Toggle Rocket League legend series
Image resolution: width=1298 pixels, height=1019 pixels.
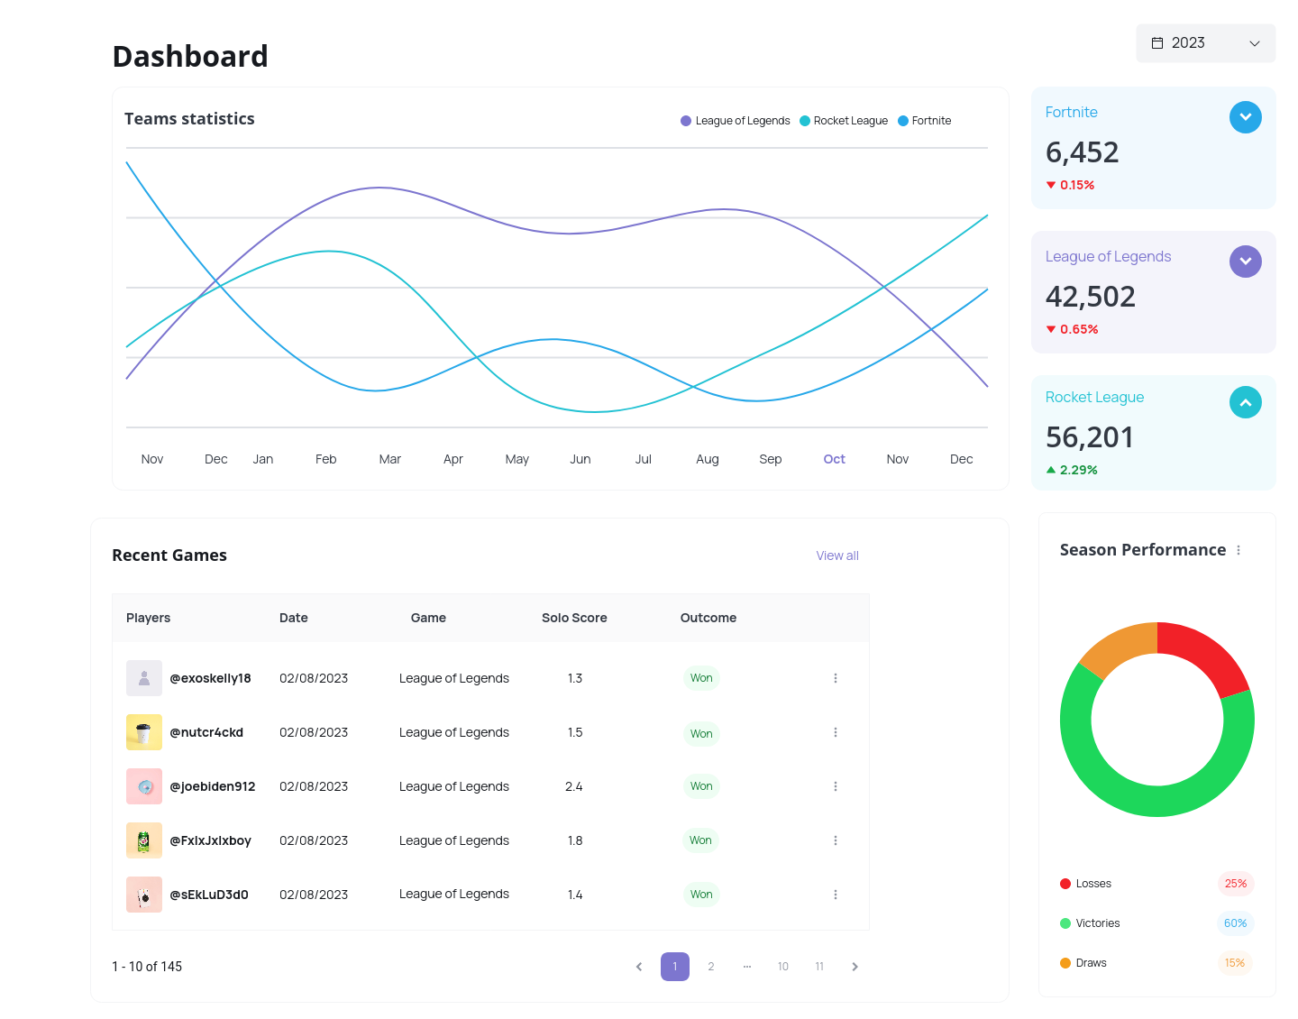click(844, 121)
